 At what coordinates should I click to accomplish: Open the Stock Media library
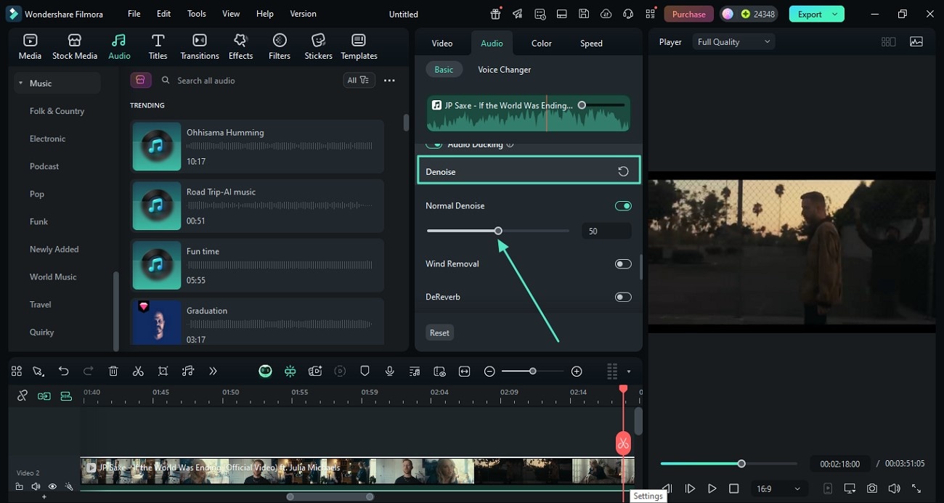74,46
